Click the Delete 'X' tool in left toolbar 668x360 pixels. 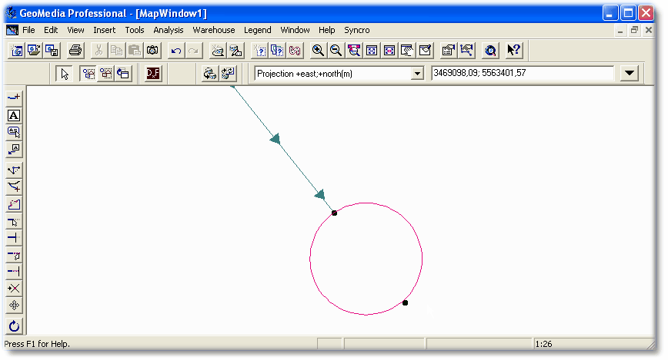[x=14, y=288]
